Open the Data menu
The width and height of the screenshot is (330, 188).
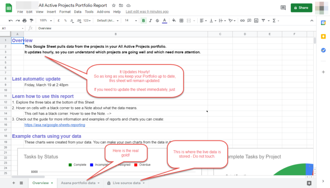78,12
